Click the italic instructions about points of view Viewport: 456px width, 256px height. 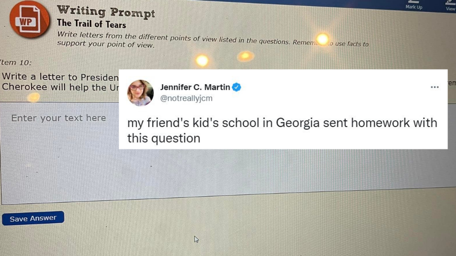[x=212, y=40]
